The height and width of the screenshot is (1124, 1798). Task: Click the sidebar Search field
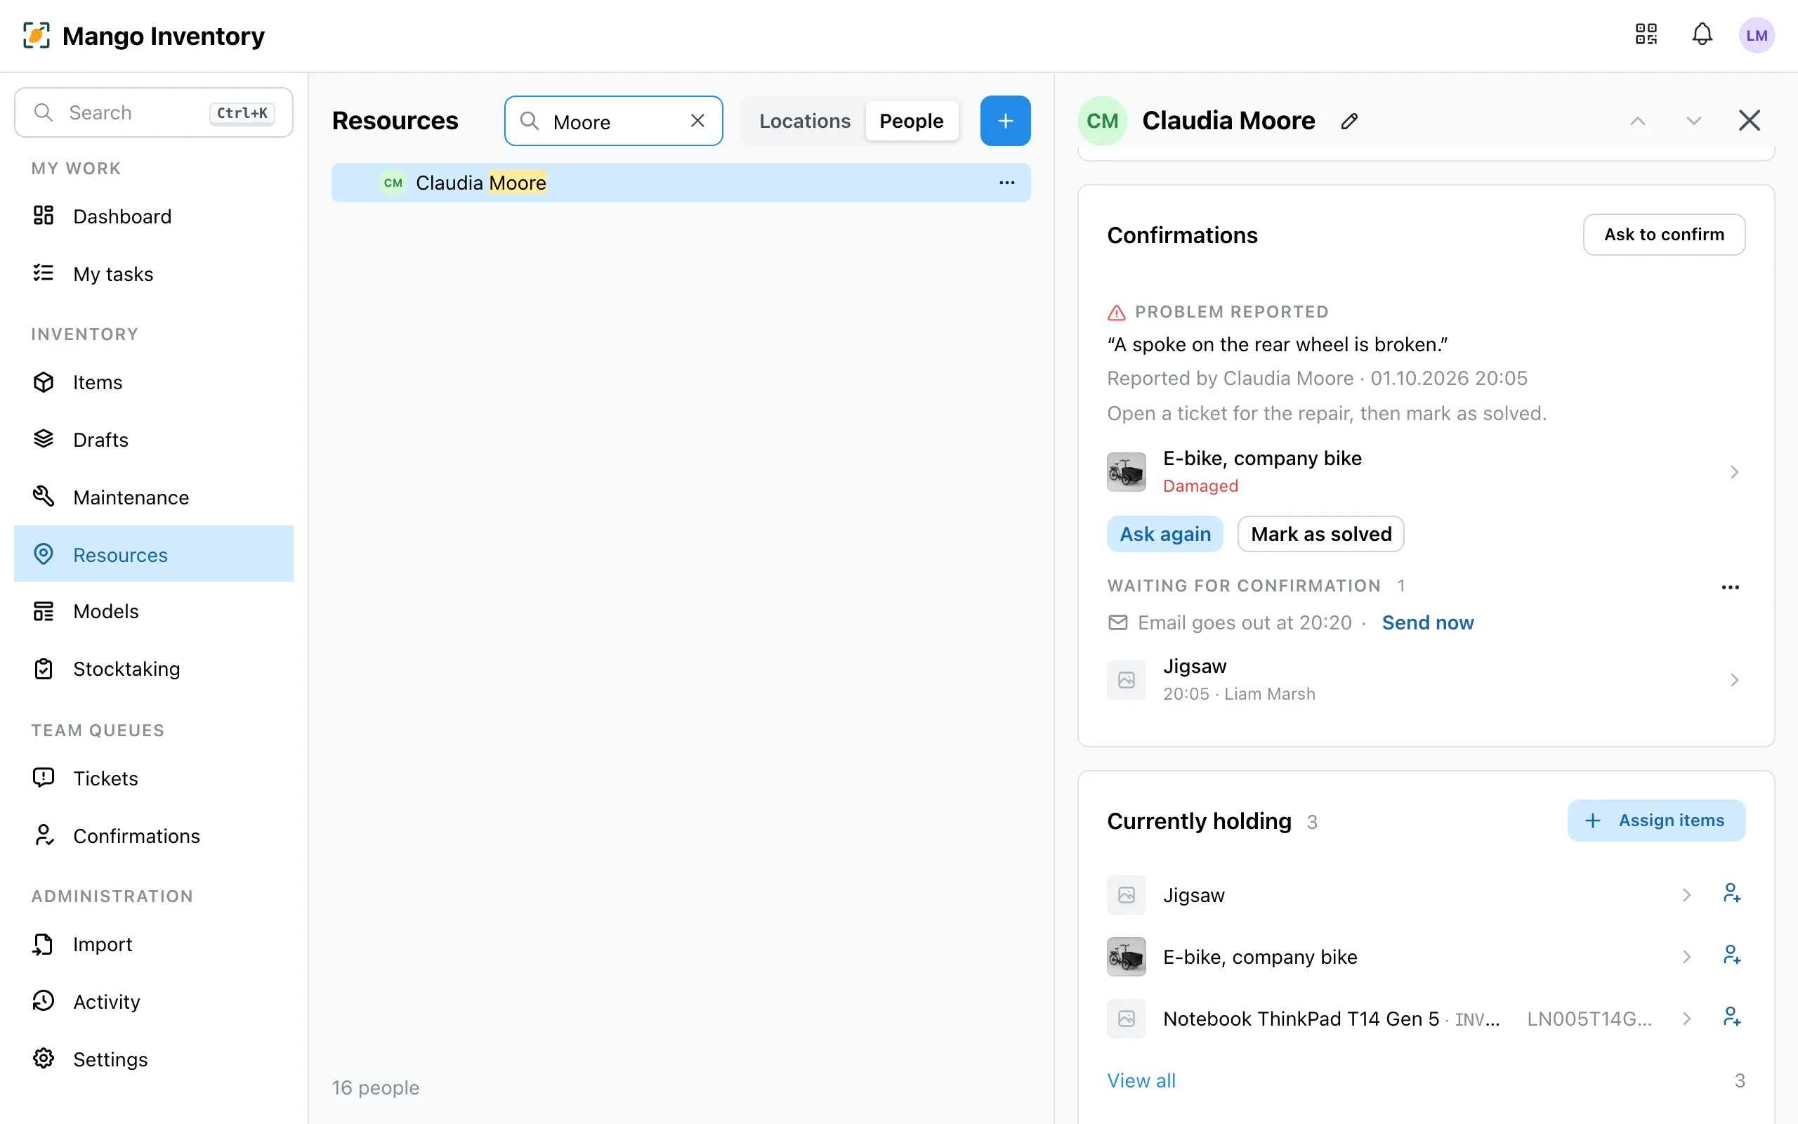(154, 113)
